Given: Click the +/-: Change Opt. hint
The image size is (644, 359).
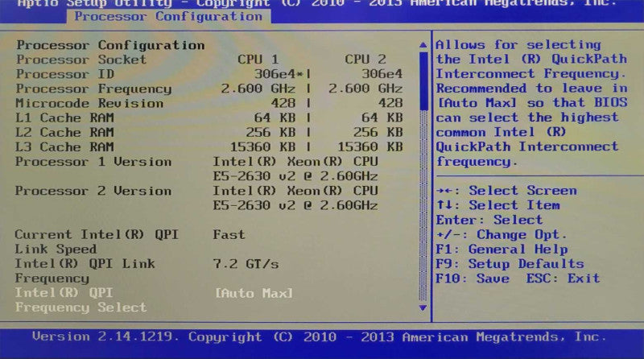Looking at the screenshot, I should point(502,235).
